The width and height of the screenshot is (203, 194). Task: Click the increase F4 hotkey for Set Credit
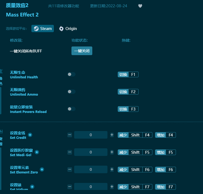point(165,135)
